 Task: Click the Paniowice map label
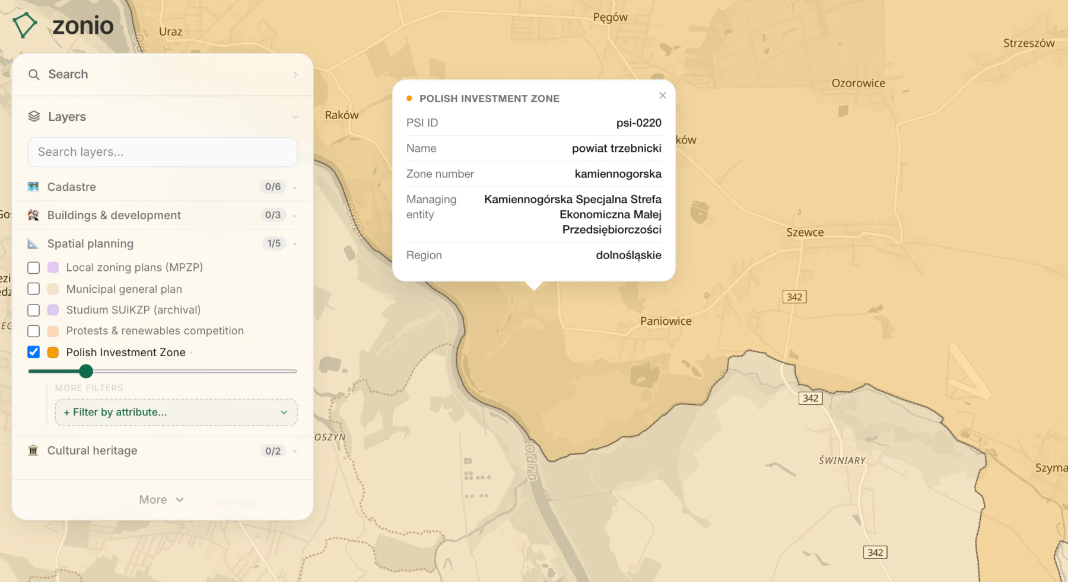666,321
